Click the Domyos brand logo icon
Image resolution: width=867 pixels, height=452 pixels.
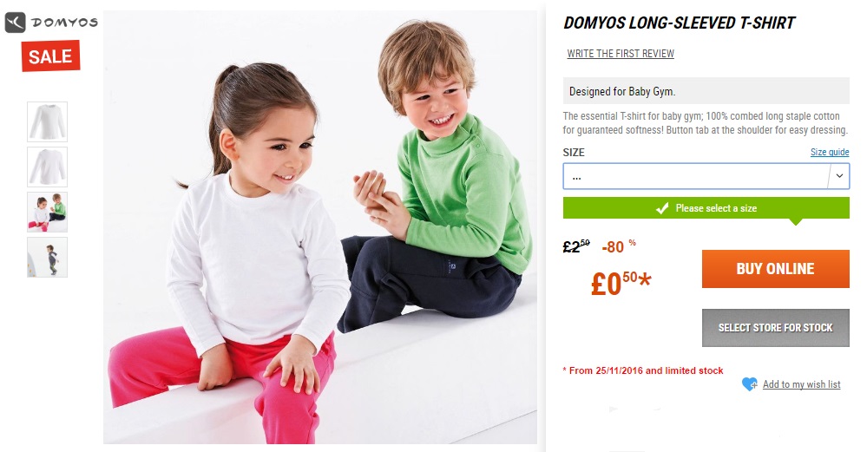16,23
